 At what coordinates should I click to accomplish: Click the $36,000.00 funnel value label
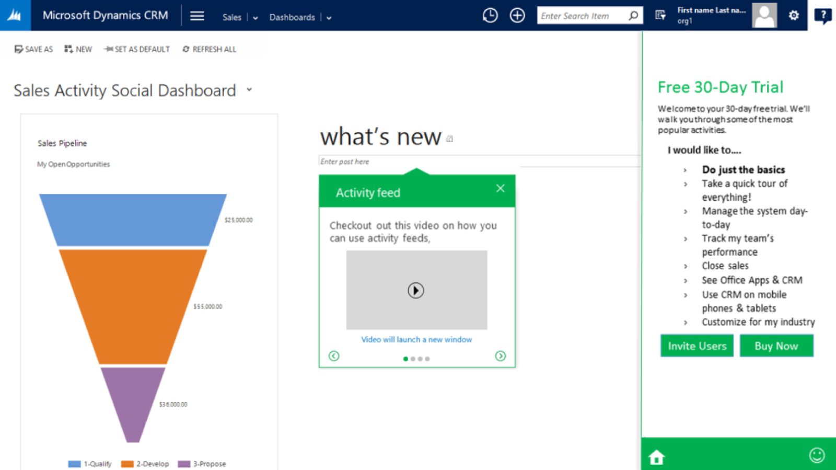click(x=173, y=404)
